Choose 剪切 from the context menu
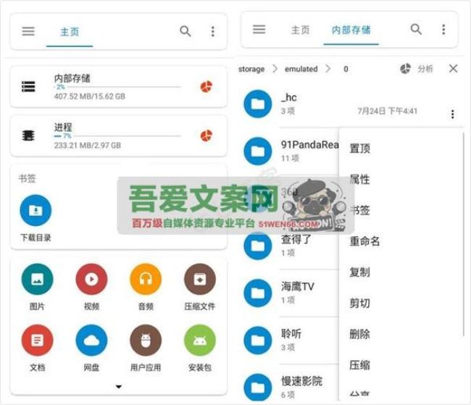471x405 pixels. (359, 303)
